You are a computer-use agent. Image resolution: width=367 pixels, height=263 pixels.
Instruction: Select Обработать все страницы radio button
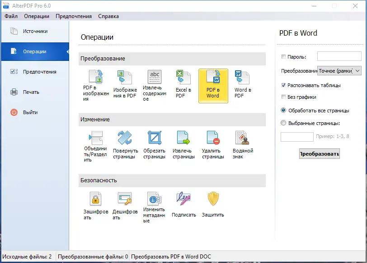coord(283,110)
